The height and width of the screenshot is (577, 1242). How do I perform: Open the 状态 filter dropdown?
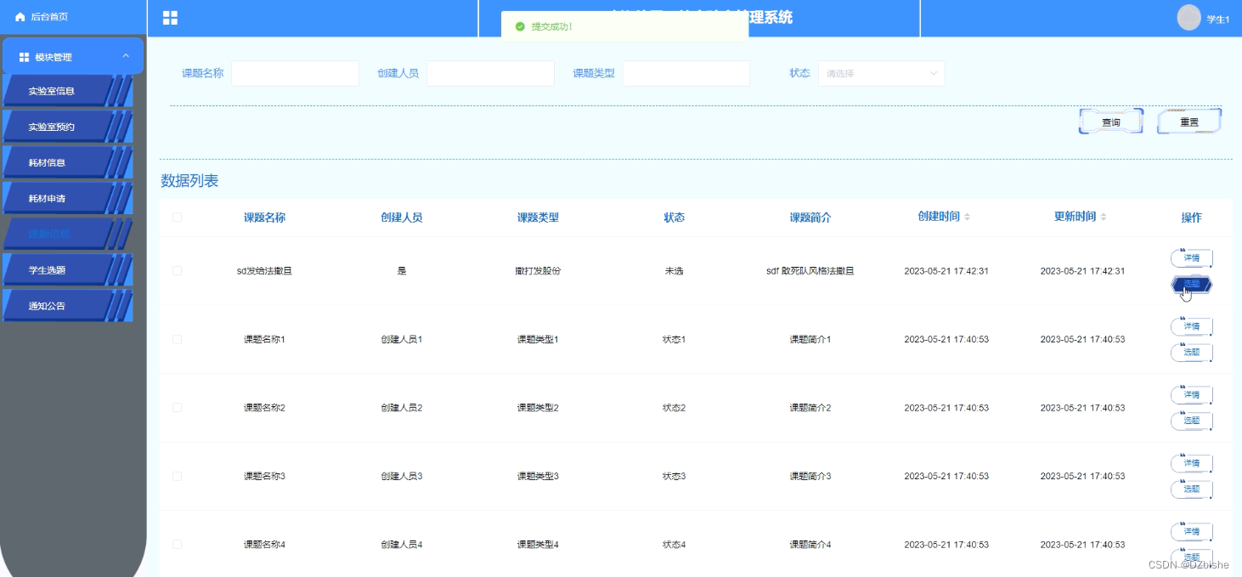(x=881, y=73)
